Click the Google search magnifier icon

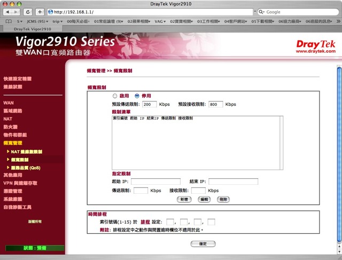(x=261, y=12)
